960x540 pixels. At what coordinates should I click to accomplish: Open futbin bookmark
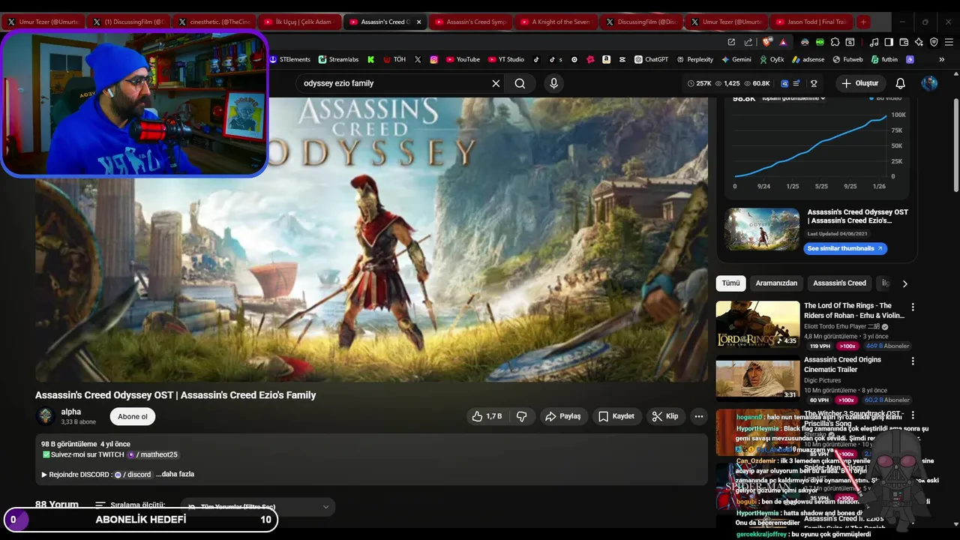click(x=884, y=59)
